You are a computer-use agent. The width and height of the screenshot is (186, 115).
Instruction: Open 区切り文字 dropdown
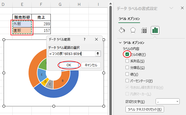pyautogui.click(x=168, y=102)
